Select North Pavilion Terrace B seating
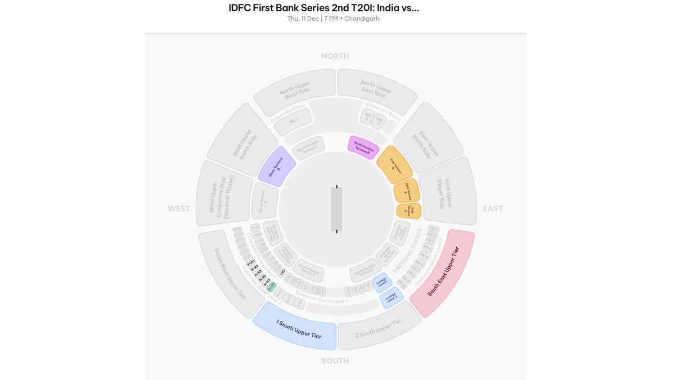The image size is (675, 380). 363,147
